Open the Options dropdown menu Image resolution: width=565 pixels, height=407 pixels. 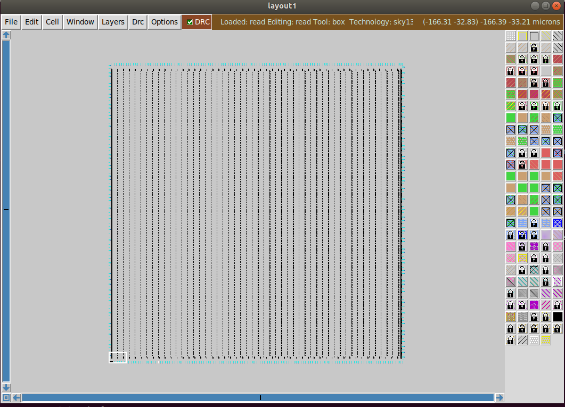point(164,22)
